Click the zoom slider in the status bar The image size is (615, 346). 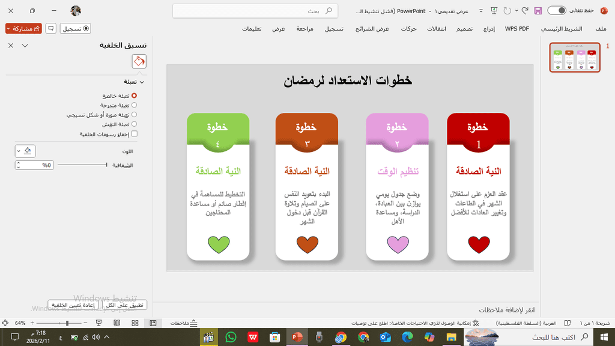(x=59, y=323)
